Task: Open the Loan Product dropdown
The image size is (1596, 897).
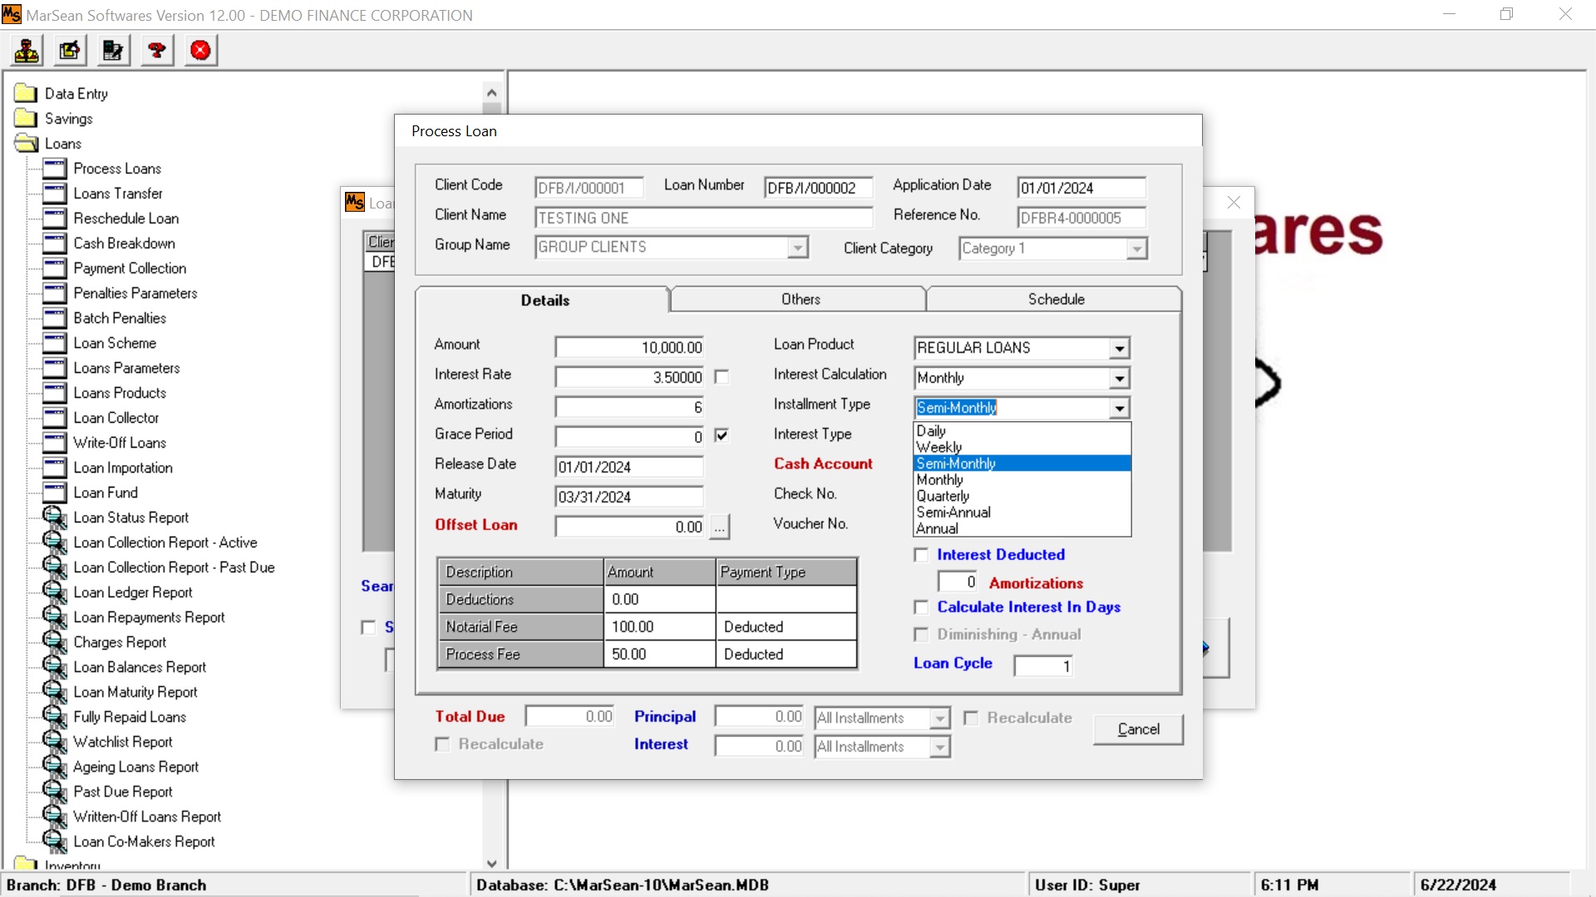Action: (x=1120, y=348)
